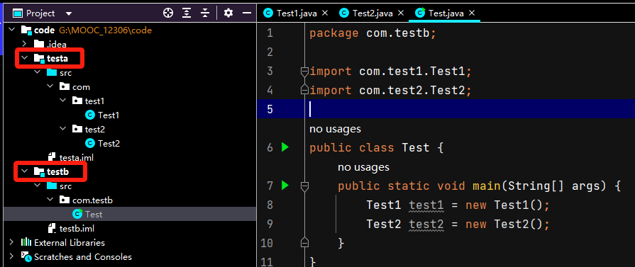Click the project path G:\MOOC_12306\code
The width and height of the screenshot is (635, 267).
pyautogui.click(x=106, y=30)
